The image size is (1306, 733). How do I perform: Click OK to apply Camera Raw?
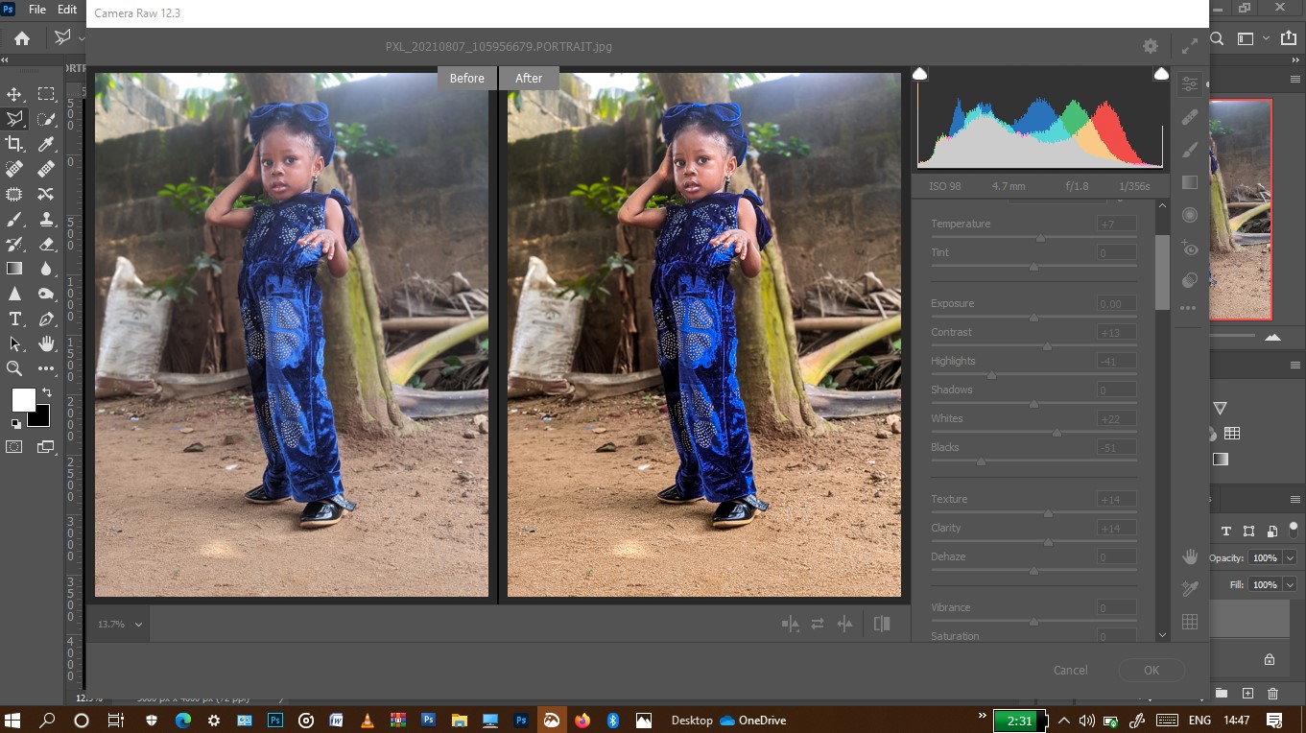(1152, 671)
